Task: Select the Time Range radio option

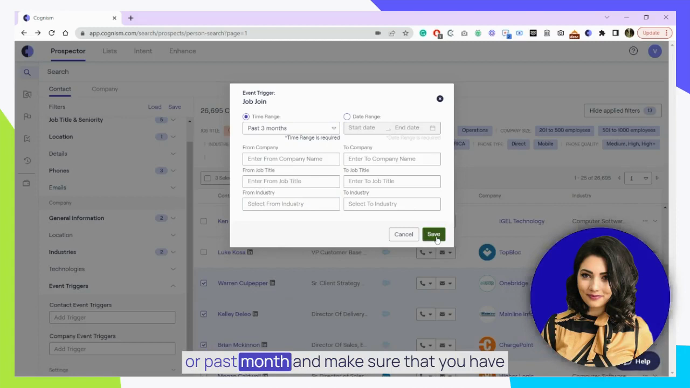Action: 246,116
